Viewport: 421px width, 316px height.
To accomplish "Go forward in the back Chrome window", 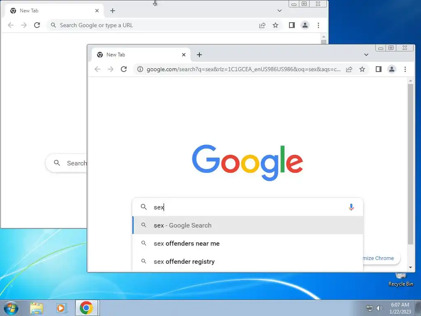I will (x=23, y=25).
